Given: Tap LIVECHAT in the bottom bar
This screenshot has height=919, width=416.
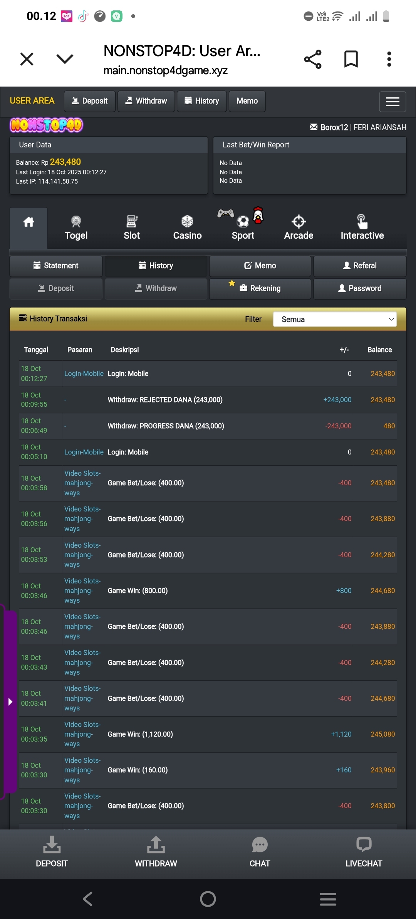Looking at the screenshot, I should 364,852.
